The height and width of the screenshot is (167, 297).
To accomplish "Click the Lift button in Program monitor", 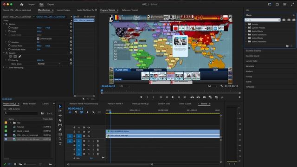I will 192,97.
